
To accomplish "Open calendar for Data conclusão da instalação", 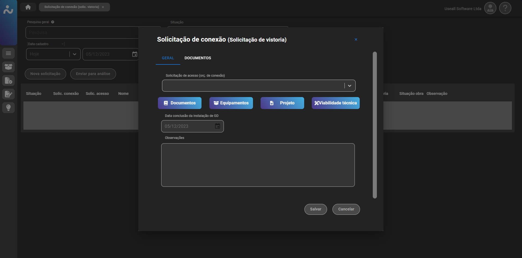I will [218, 126].
